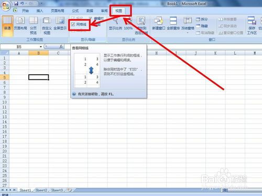Select column header H
Viewport: 262px width, 196px height.
(x=156, y=53)
